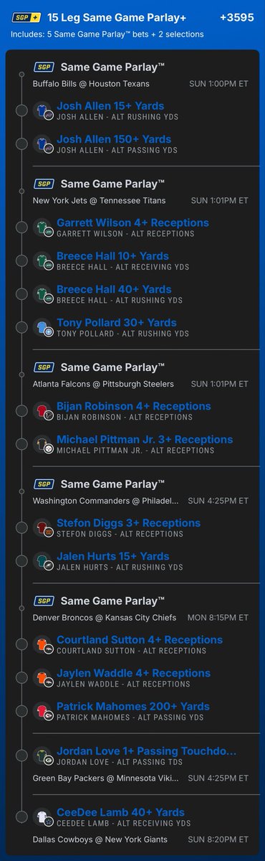The width and height of the screenshot is (265, 861).
Task: Click Josh Allen rushing yards jersey icon
Action: [43, 111]
